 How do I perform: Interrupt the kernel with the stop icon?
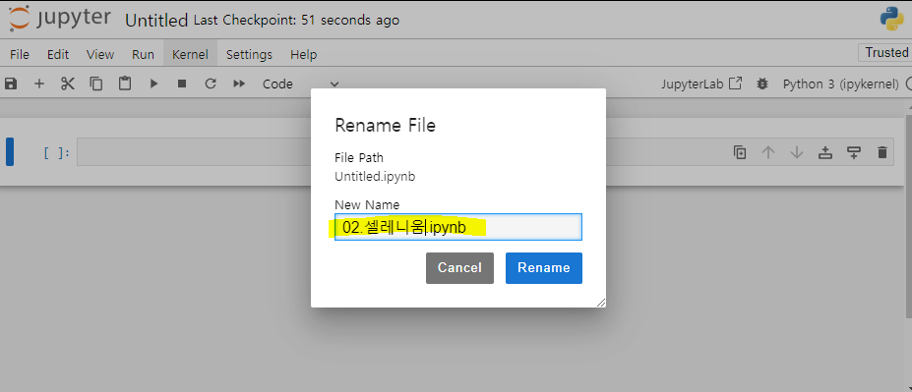[182, 84]
